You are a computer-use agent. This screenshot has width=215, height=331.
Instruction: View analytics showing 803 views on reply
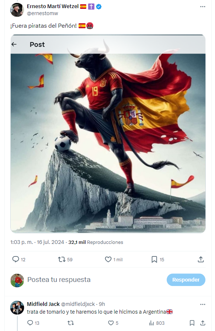(157, 323)
